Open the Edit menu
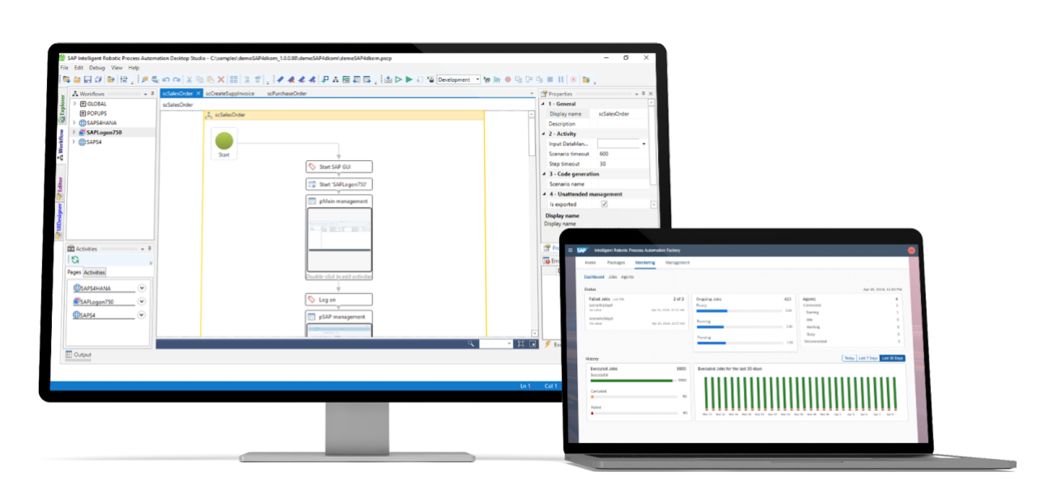This screenshot has height=489, width=1057. [x=79, y=68]
